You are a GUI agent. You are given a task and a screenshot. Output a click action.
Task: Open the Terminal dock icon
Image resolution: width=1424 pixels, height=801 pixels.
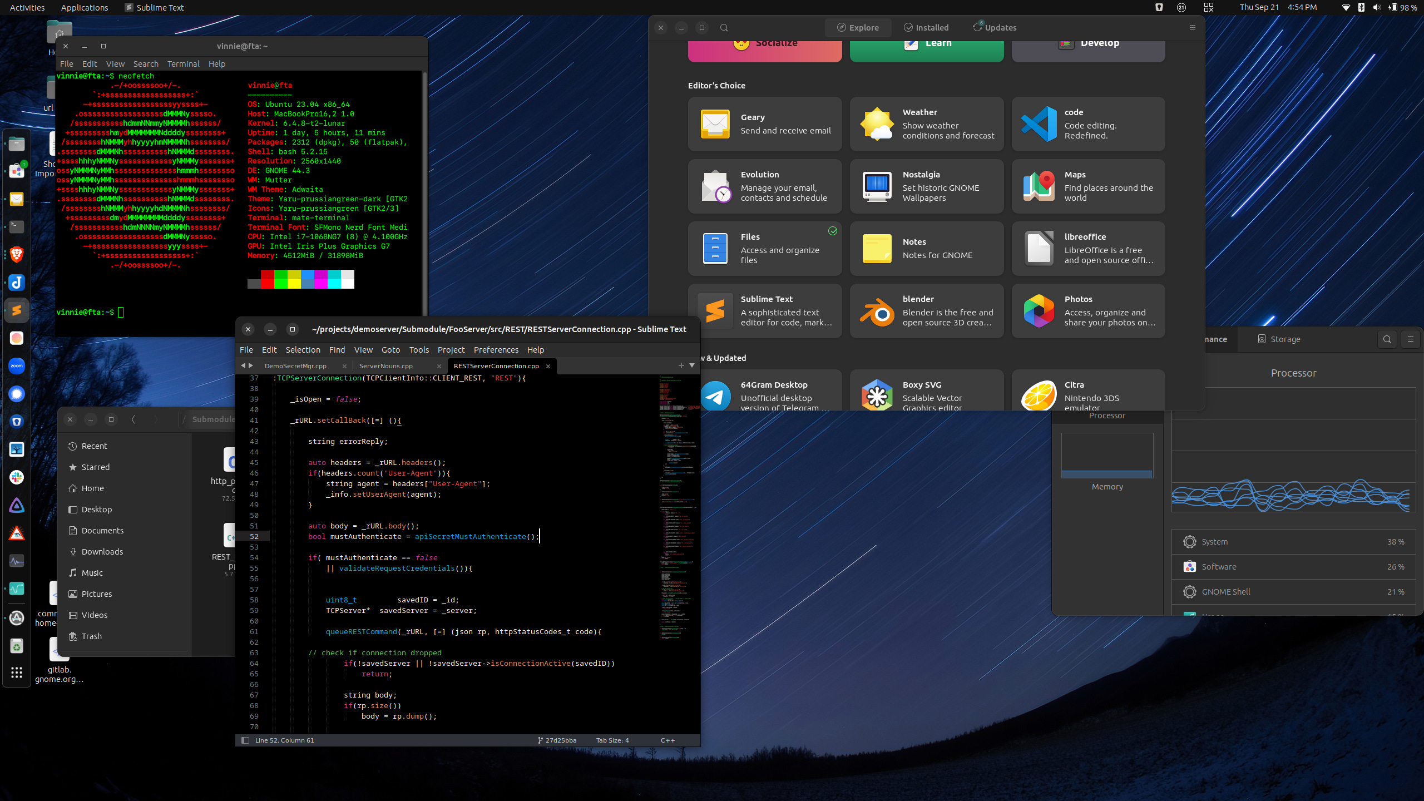[x=17, y=227]
